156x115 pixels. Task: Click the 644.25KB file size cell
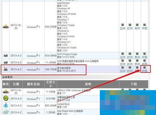click(x=51, y=27)
